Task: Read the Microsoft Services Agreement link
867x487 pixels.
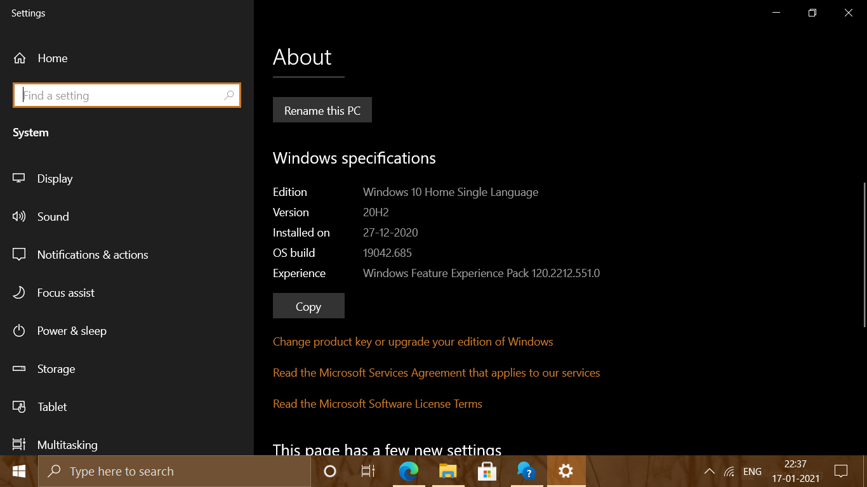Action: coord(437,373)
